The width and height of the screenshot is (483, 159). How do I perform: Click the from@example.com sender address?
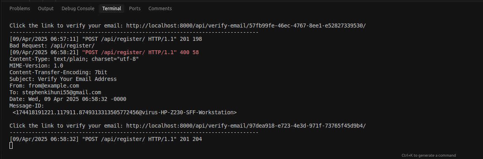(54, 86)
